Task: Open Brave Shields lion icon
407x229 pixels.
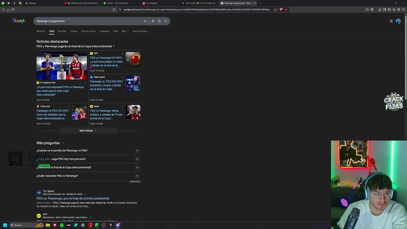Action: coord(281,10)
